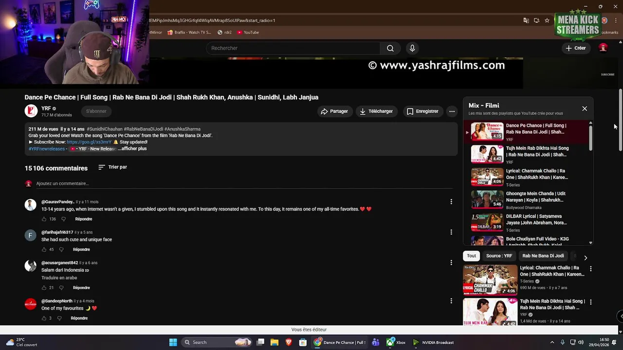Dislike acusarganest842's comment
This screenshot has width=623, height=350.
[x=61, y=288]
